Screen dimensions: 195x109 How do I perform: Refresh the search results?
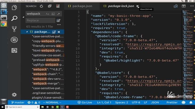41,6
